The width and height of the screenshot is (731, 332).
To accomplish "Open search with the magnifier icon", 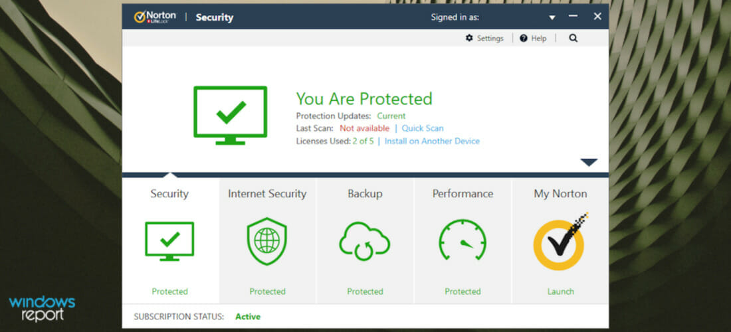I will (573, 39).
